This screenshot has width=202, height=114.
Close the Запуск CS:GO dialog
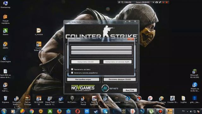click(x=131, y=39)
